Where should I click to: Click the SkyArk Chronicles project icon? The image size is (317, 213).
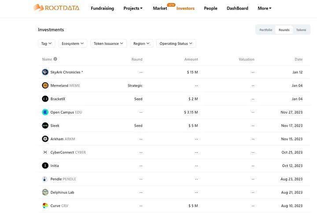45,72
